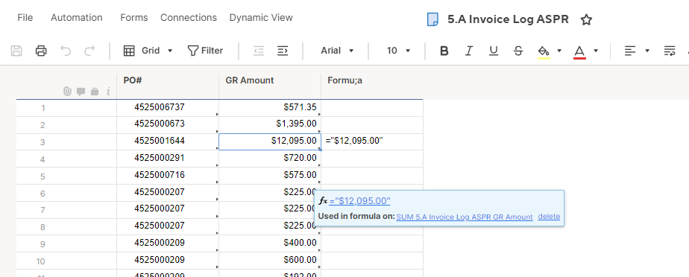This screenshot has height=277, width=689.
Task: Select row number 4
Action: [x=43, y=159]
